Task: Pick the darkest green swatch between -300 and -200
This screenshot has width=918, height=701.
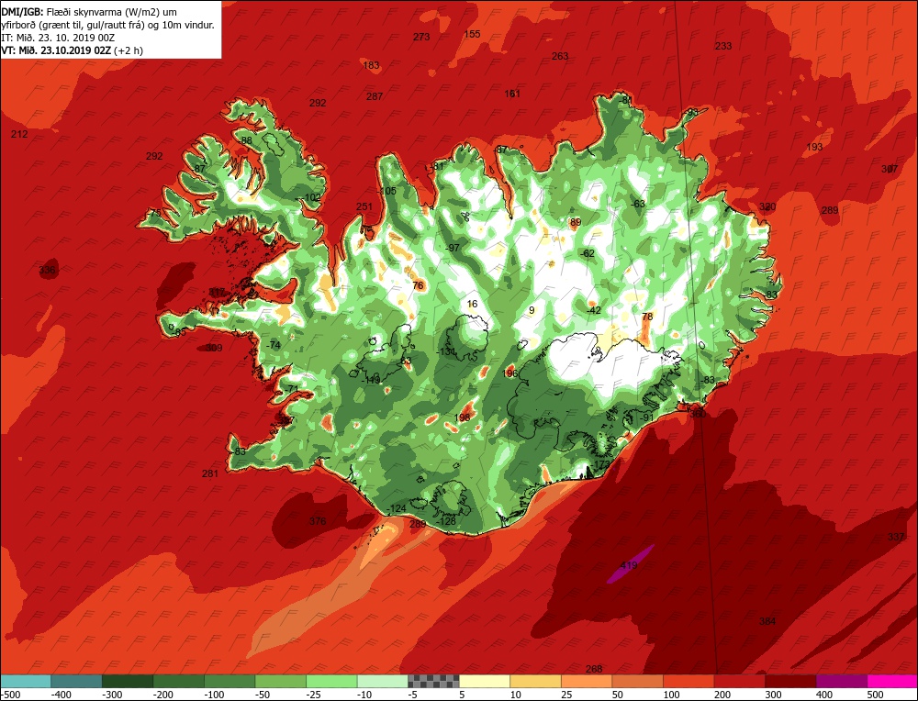Action: click(128, 681)
